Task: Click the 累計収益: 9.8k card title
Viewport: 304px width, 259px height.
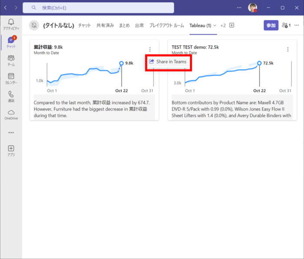Action: coord(48,47)
